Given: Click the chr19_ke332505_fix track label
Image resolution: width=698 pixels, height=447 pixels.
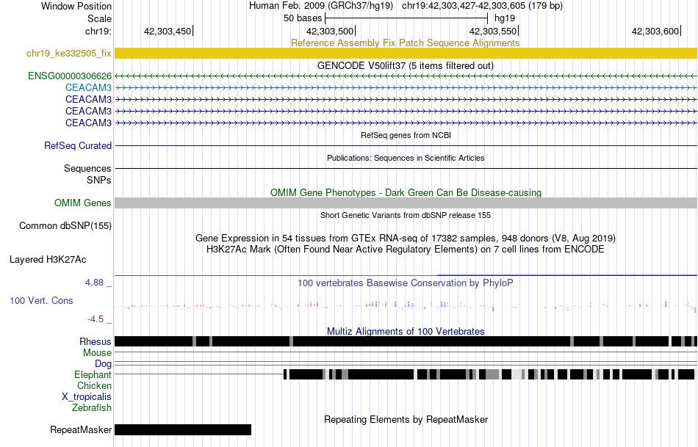Looking at the screenshot, I should pos(68,54).
